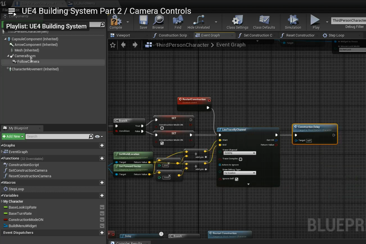Open Browse in content browser
The image size is (366, 244).
pos(158,21)
